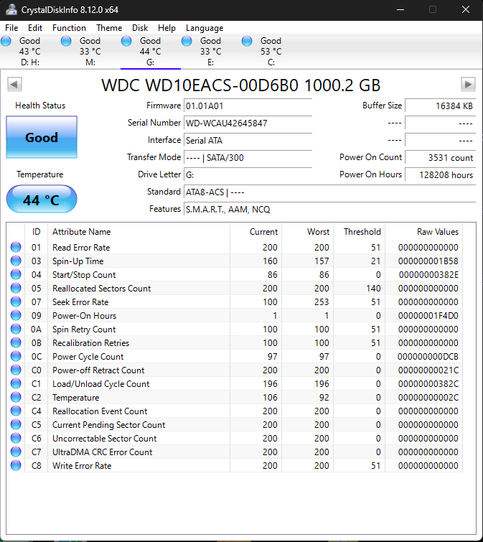Click the Good health status button
The width and height of the screenshot is (483, 542).
click(x=42, y=137)
